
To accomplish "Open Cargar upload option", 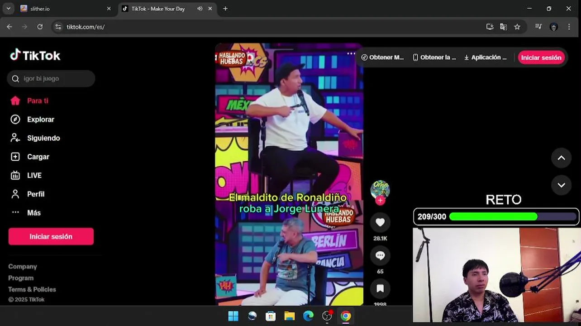I will (x=29, y=157).
